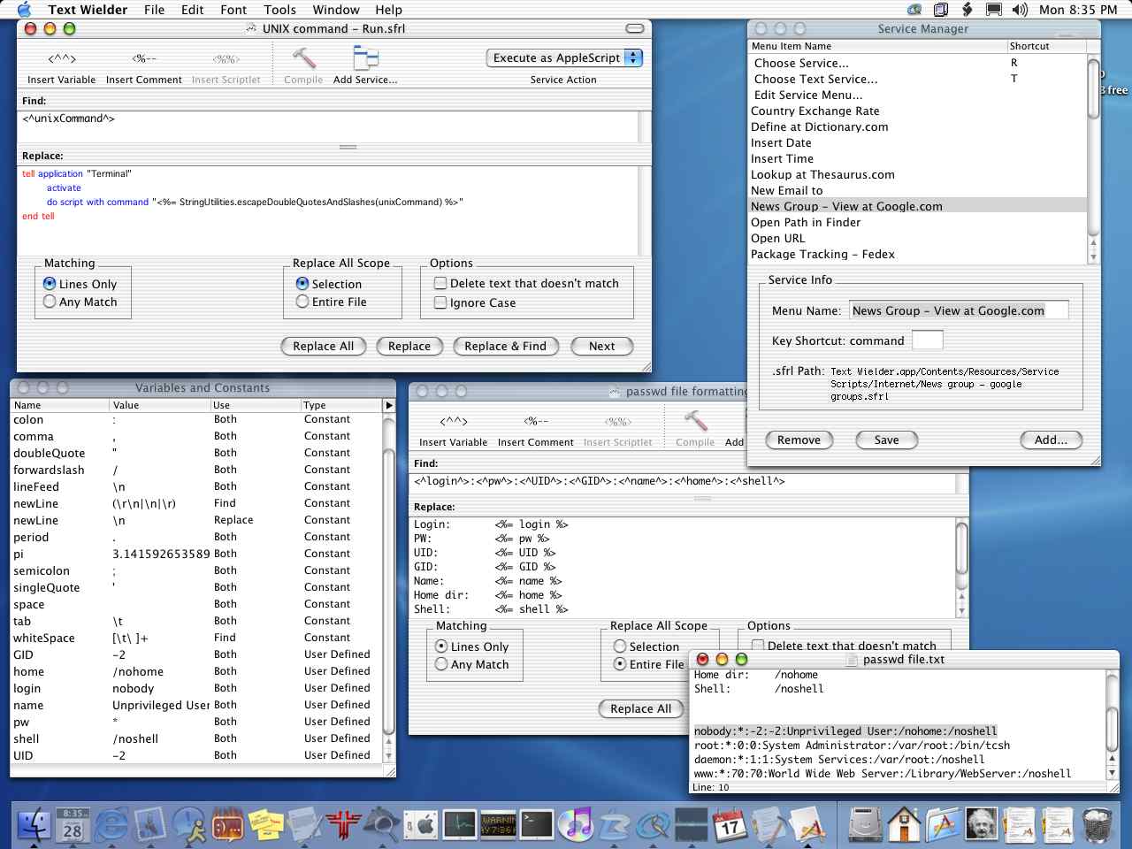
Task: Click displays icon in the menu bar
Action: coord(993,10)
